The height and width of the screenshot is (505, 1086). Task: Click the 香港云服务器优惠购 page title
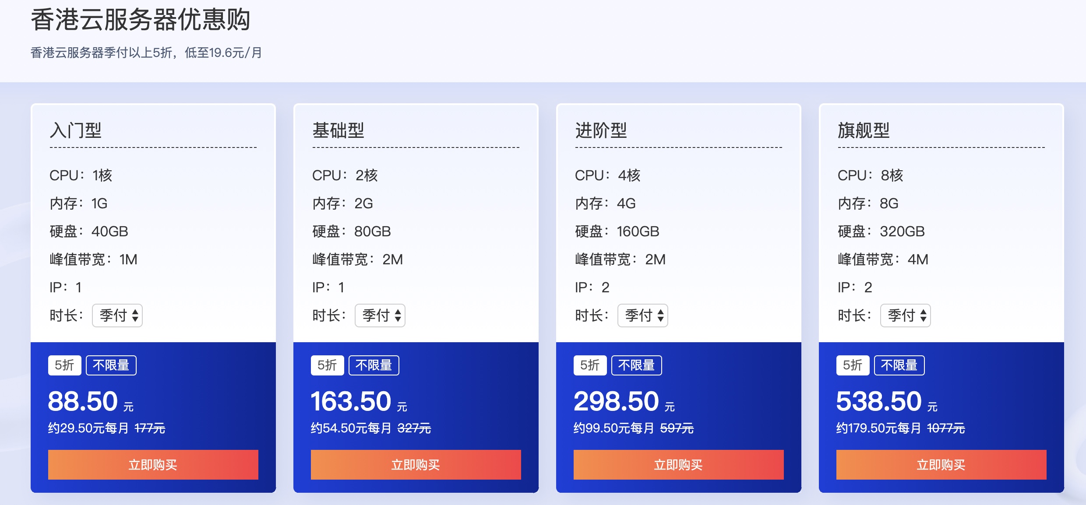(x=140, y=20)
